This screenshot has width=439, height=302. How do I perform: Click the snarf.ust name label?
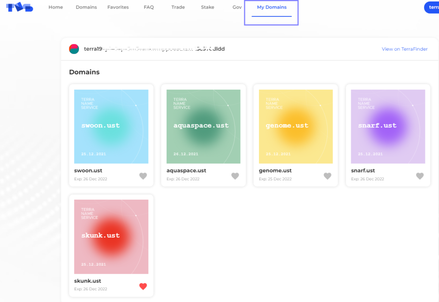[363, 170]
